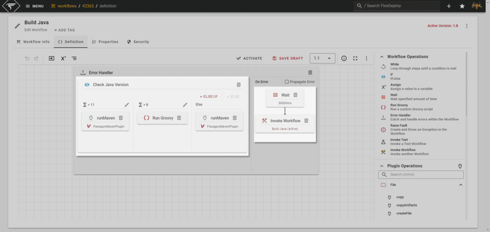Edit the > 8 condition
The width and height of the screenshot is (490, 232).
pos(185,105)
